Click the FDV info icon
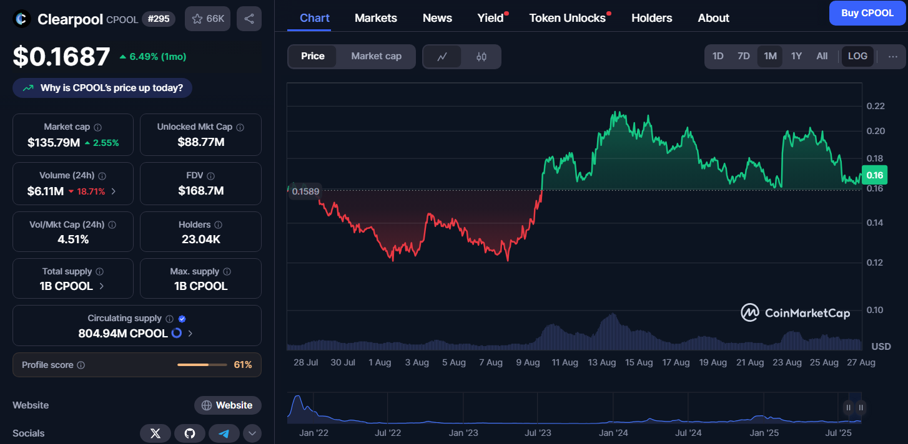 (211, 176)
